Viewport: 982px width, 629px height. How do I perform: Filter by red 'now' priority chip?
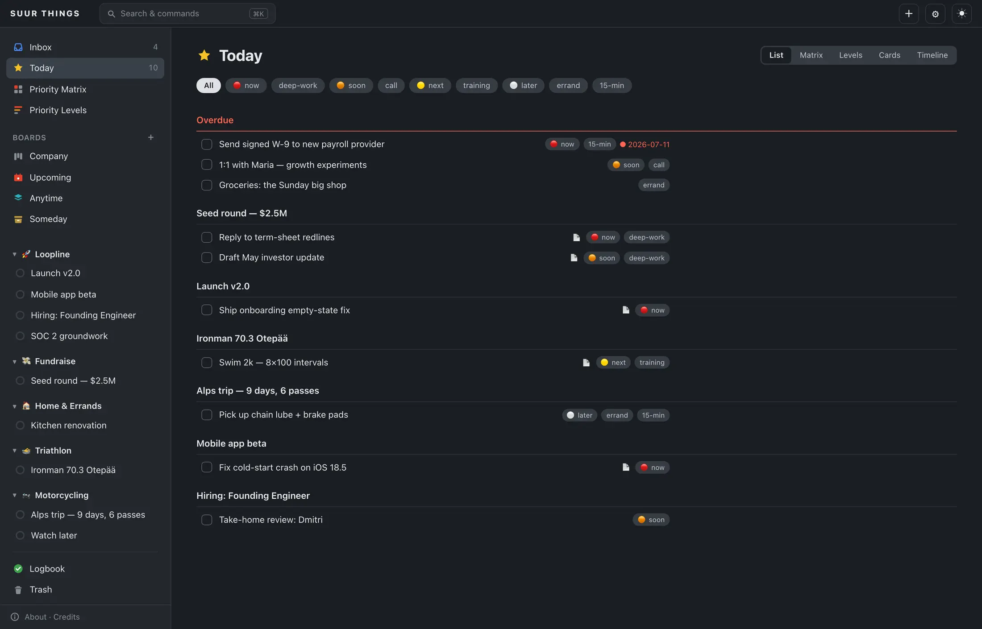(x=246, y=86)
